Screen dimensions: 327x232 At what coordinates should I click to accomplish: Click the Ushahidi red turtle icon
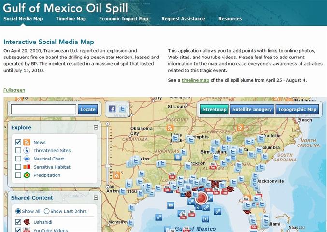click(x=27, y=222)
